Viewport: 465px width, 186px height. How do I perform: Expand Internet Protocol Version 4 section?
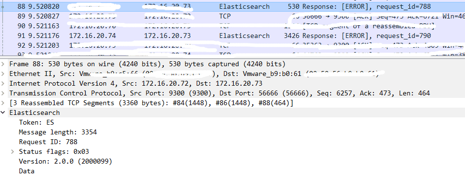(3, 84)
